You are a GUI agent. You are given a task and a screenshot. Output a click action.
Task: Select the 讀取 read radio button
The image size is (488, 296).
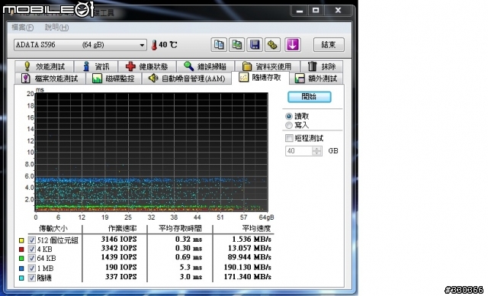[x=289, y=117]
